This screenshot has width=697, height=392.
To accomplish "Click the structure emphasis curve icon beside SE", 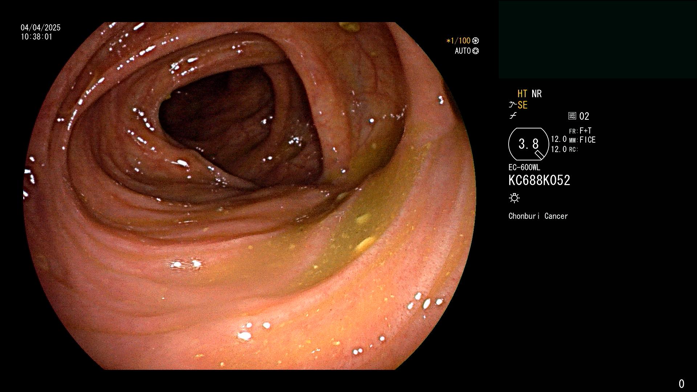I will tap(513, 105).
